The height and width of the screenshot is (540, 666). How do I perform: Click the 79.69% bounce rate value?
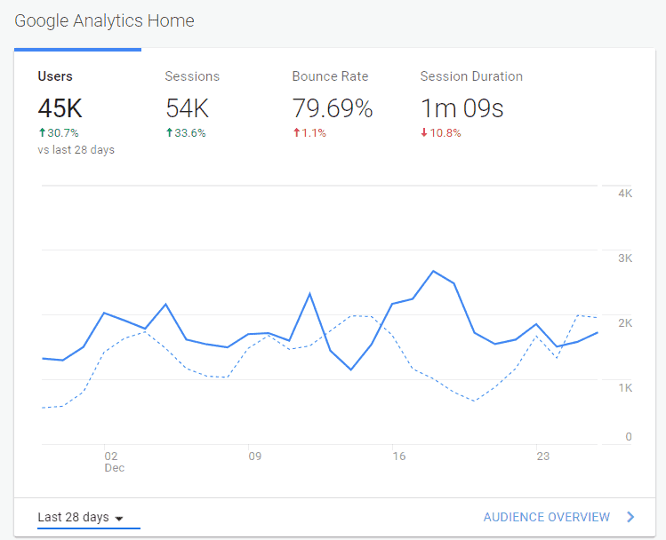click(x=333, y=108)
